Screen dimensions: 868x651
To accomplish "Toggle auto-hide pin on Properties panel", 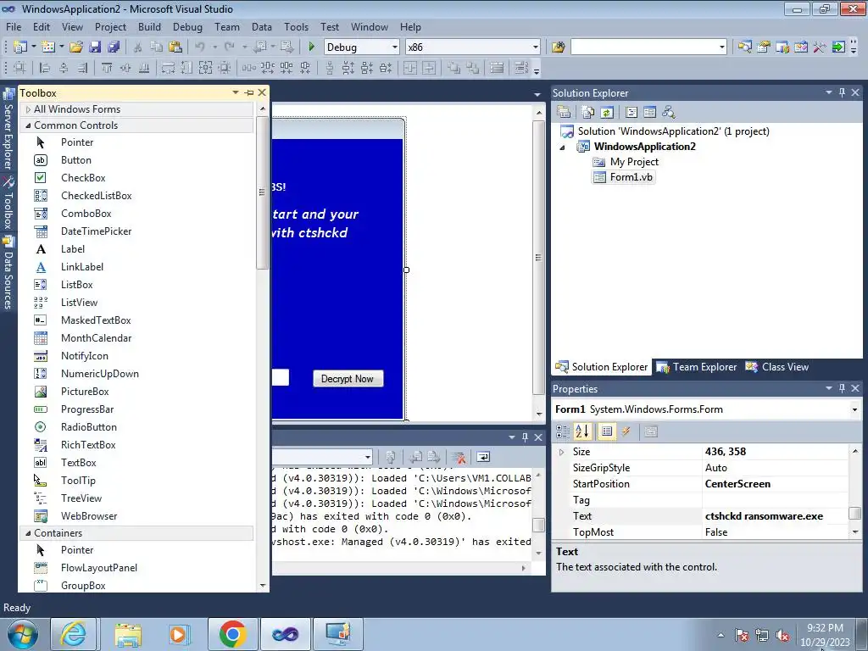I will (842, 388).
